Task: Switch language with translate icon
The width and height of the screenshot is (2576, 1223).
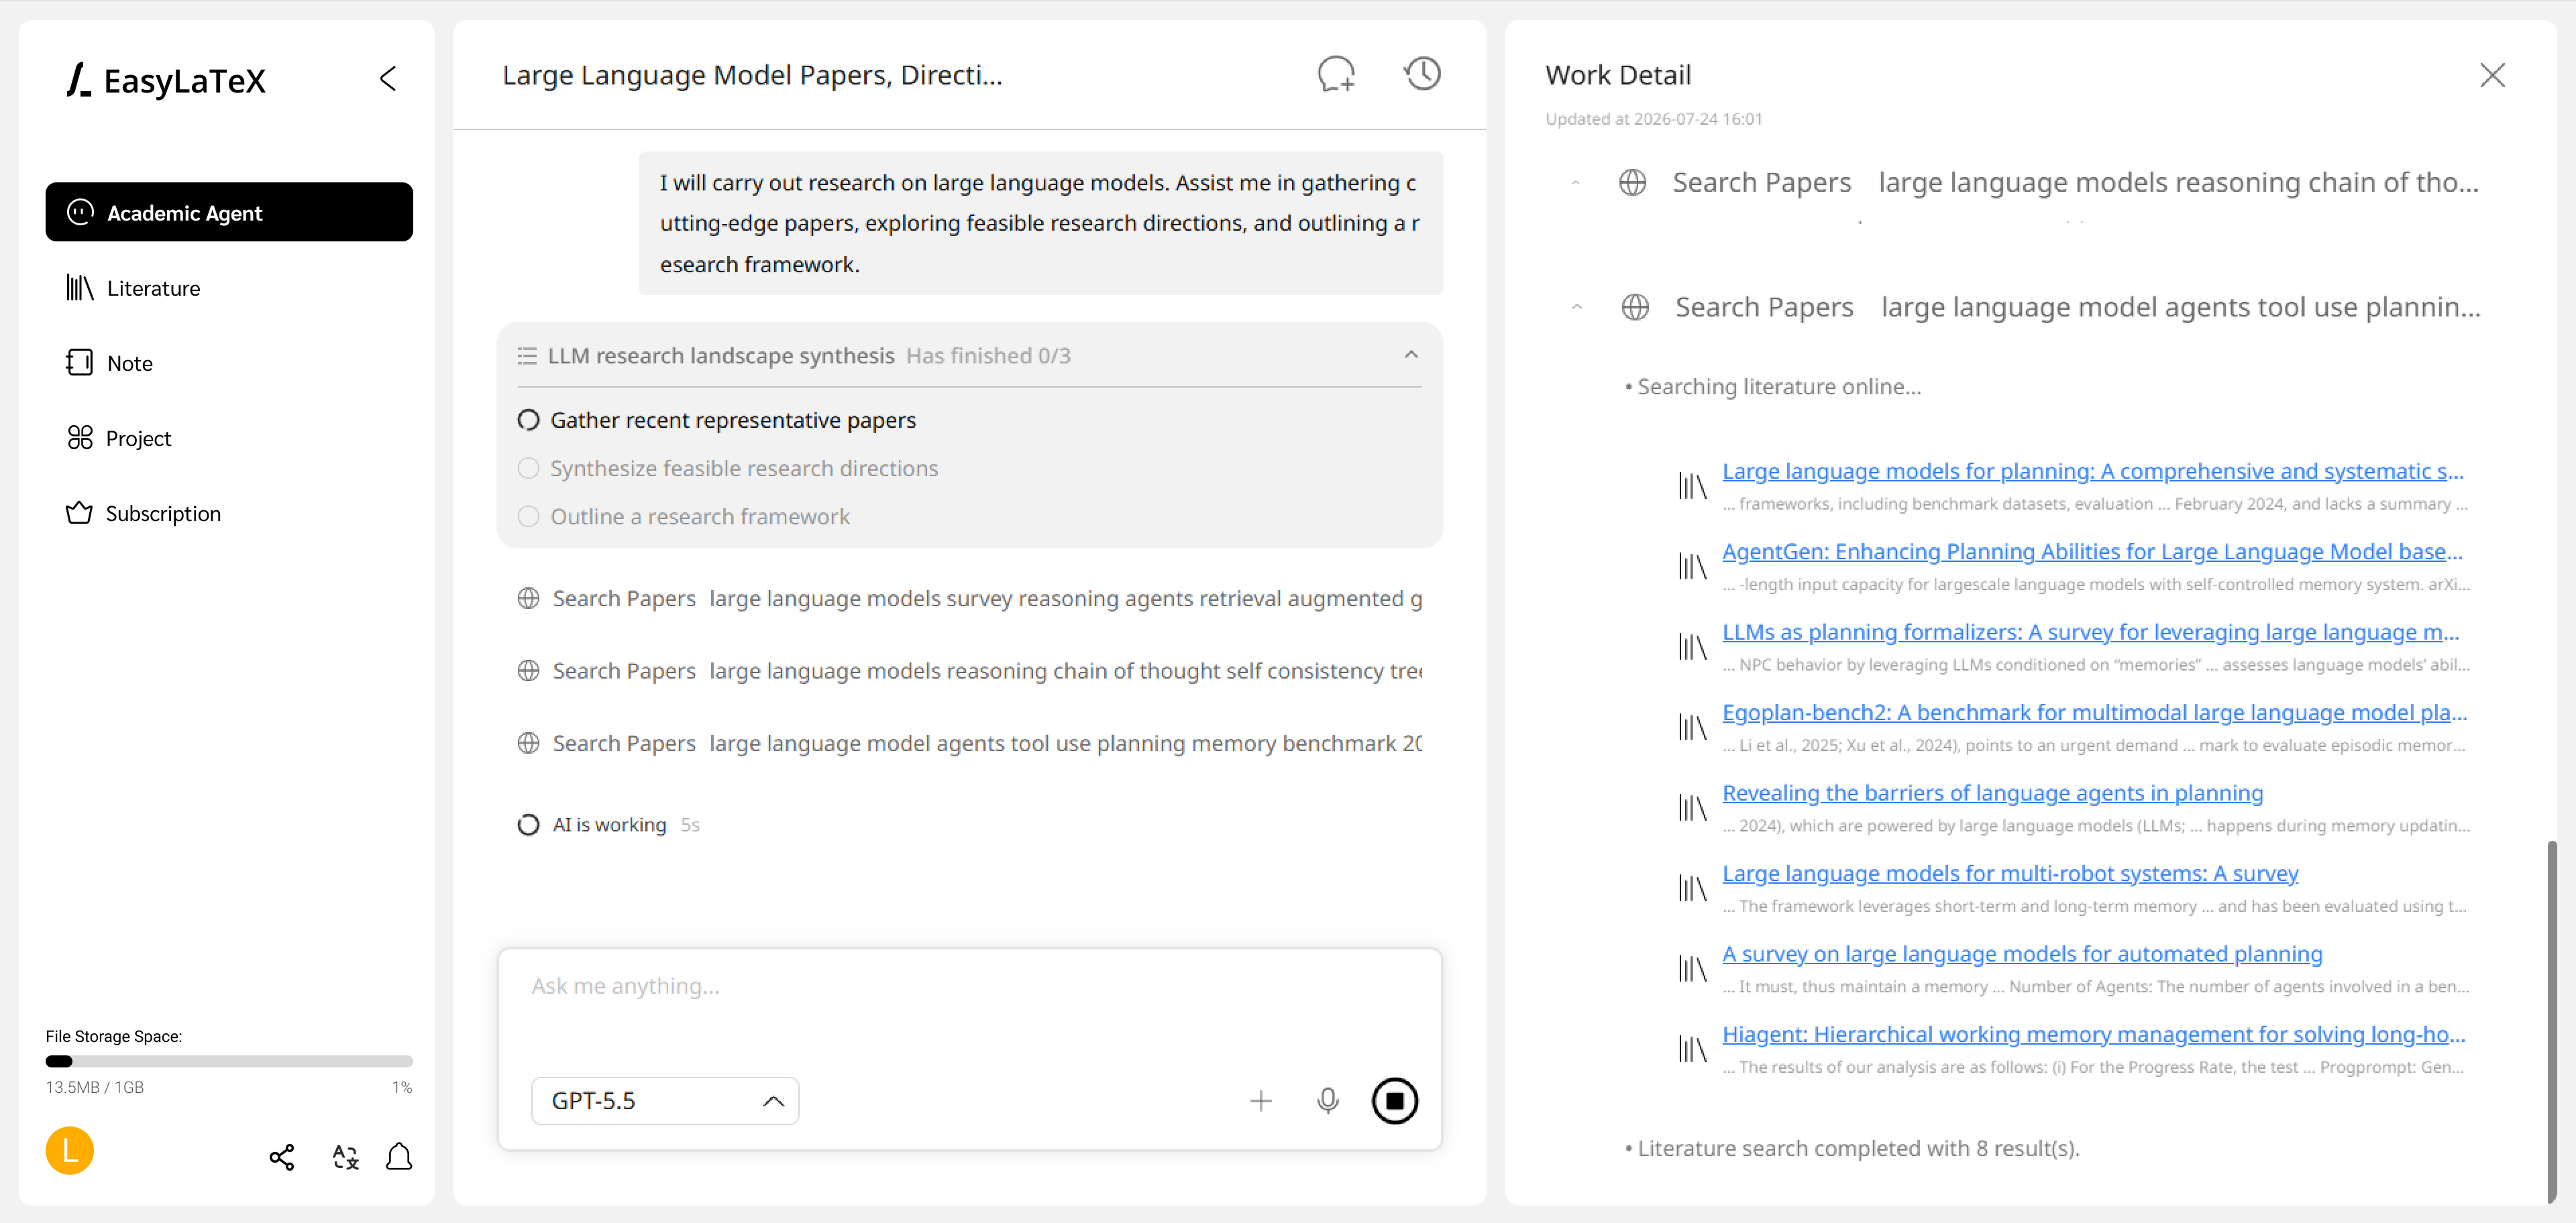Action: tap(345, 1157)
